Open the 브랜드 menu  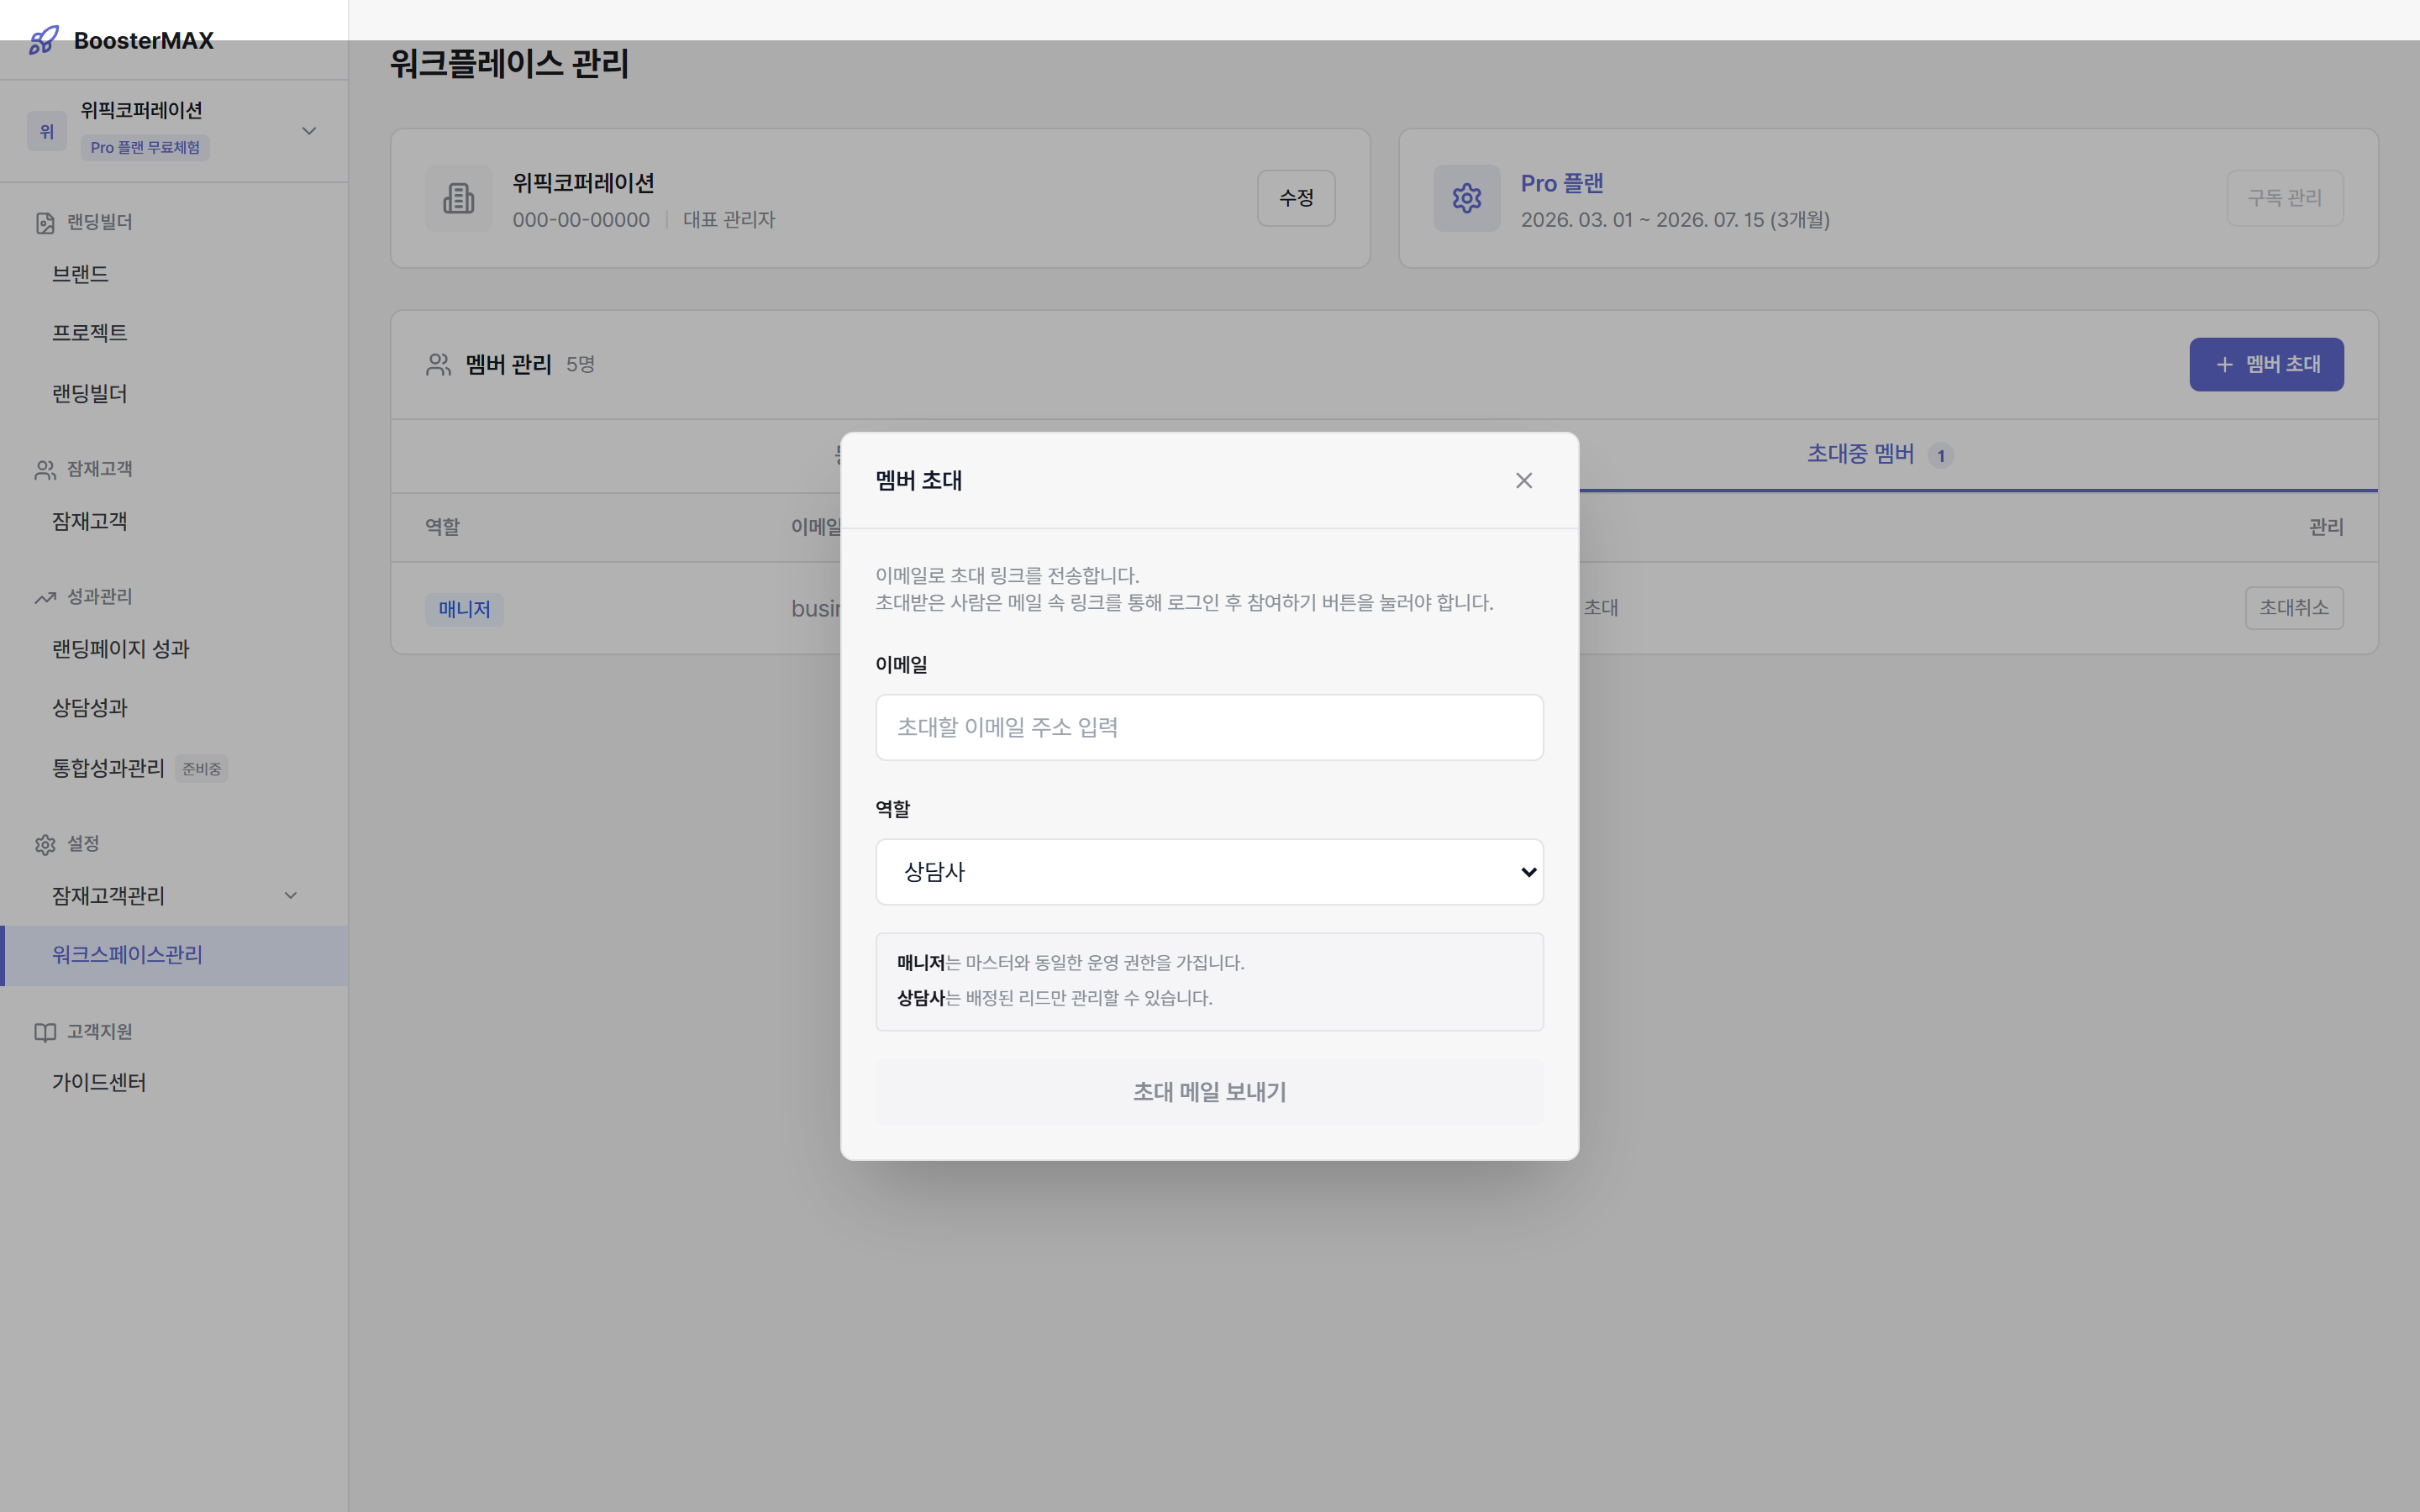coord(80,274)
